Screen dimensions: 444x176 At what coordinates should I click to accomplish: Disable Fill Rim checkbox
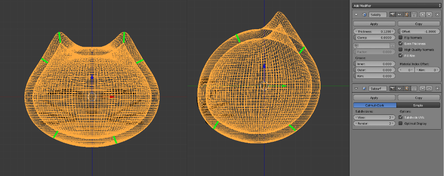401,56
